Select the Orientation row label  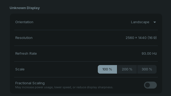coord(24,22)
